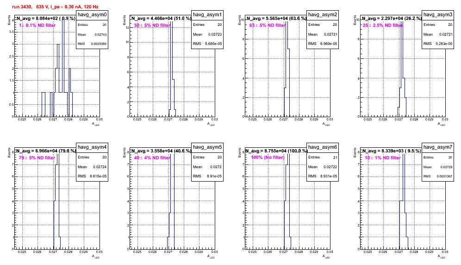Select the N_avg = 6.966e+04 label
This screenshot has height=265, width=461.
46,151
